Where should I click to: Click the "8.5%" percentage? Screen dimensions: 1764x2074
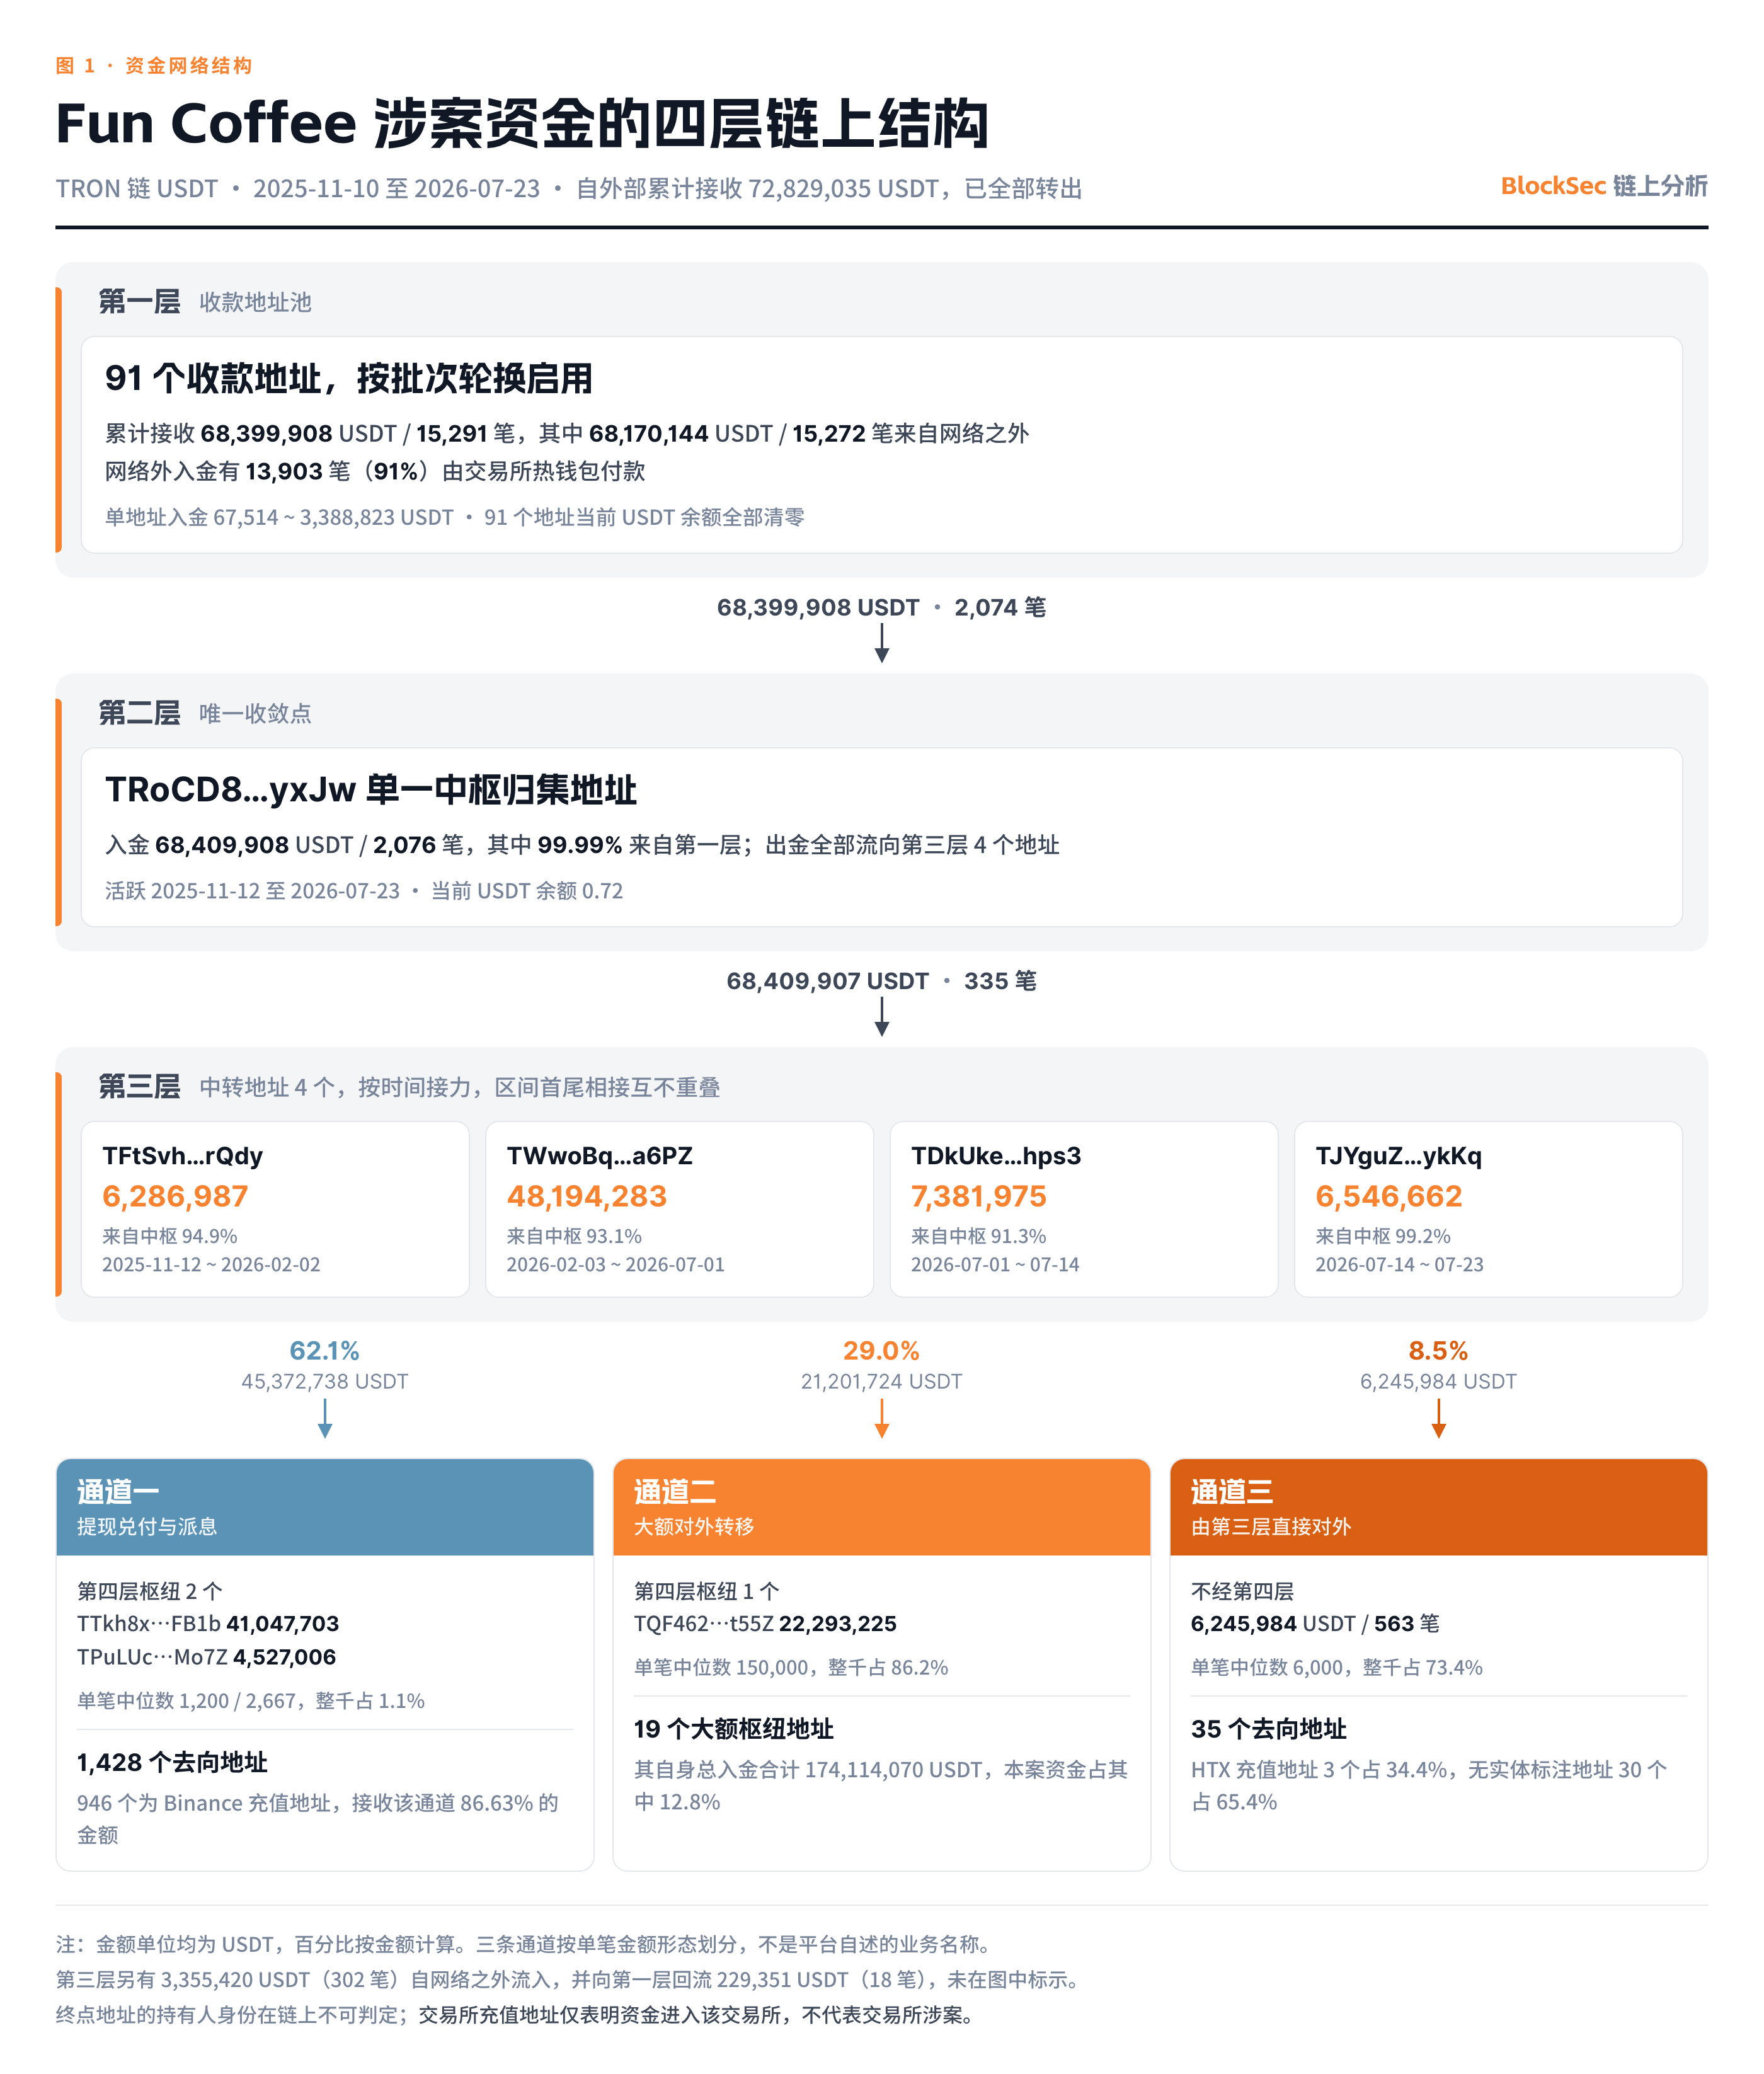click(1438, 1350)
